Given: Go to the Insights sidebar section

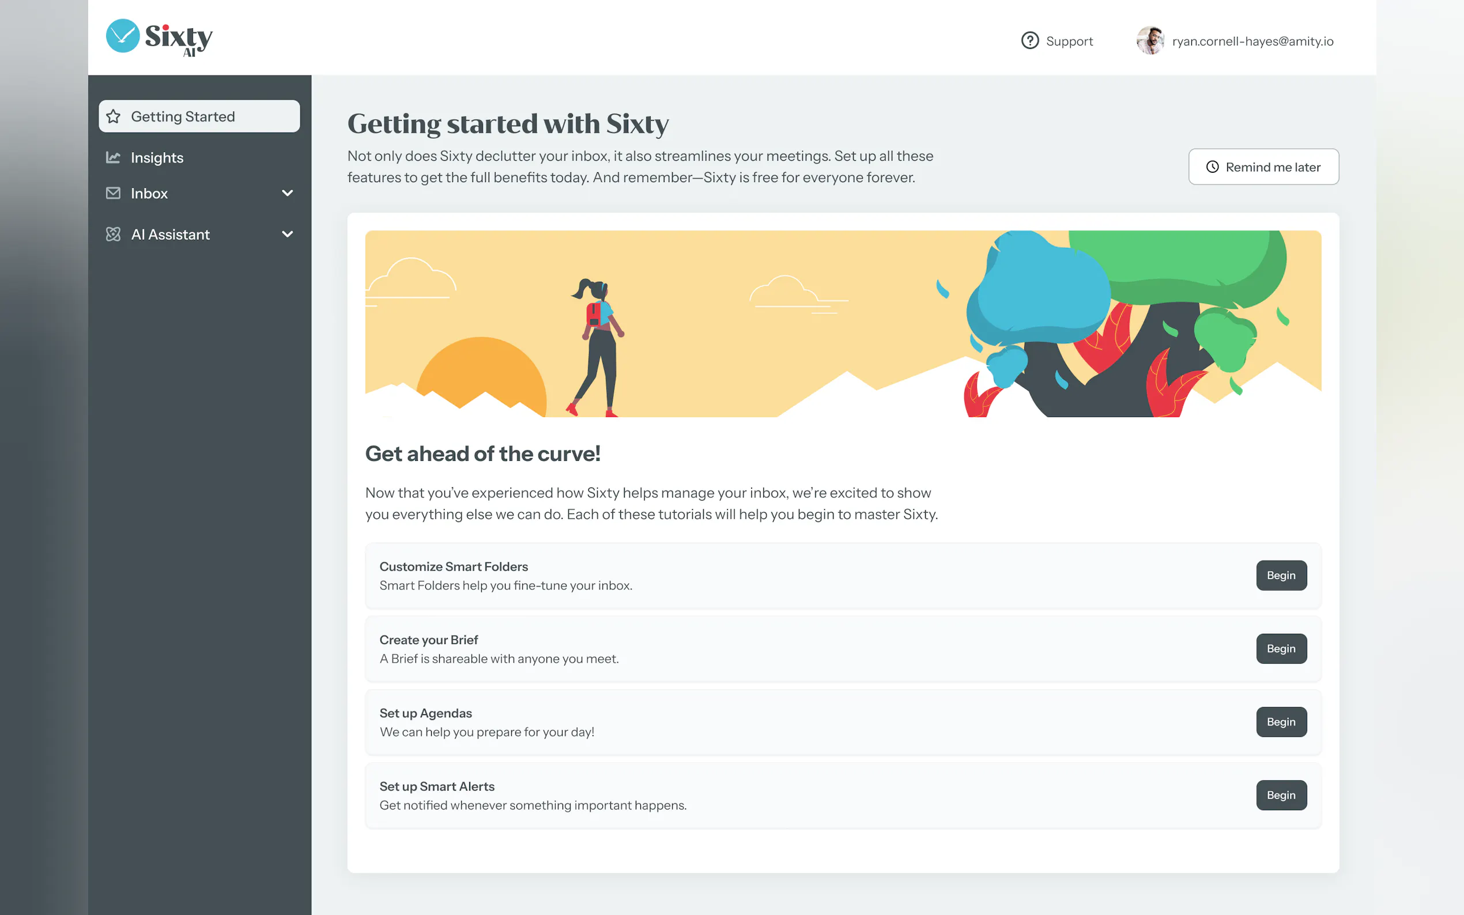Looking at the screenshot, I should (x=157, y=157).
